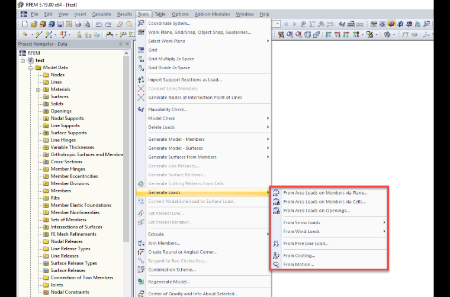Click the brown Project Manager cabinet icon

coord(43,24)
